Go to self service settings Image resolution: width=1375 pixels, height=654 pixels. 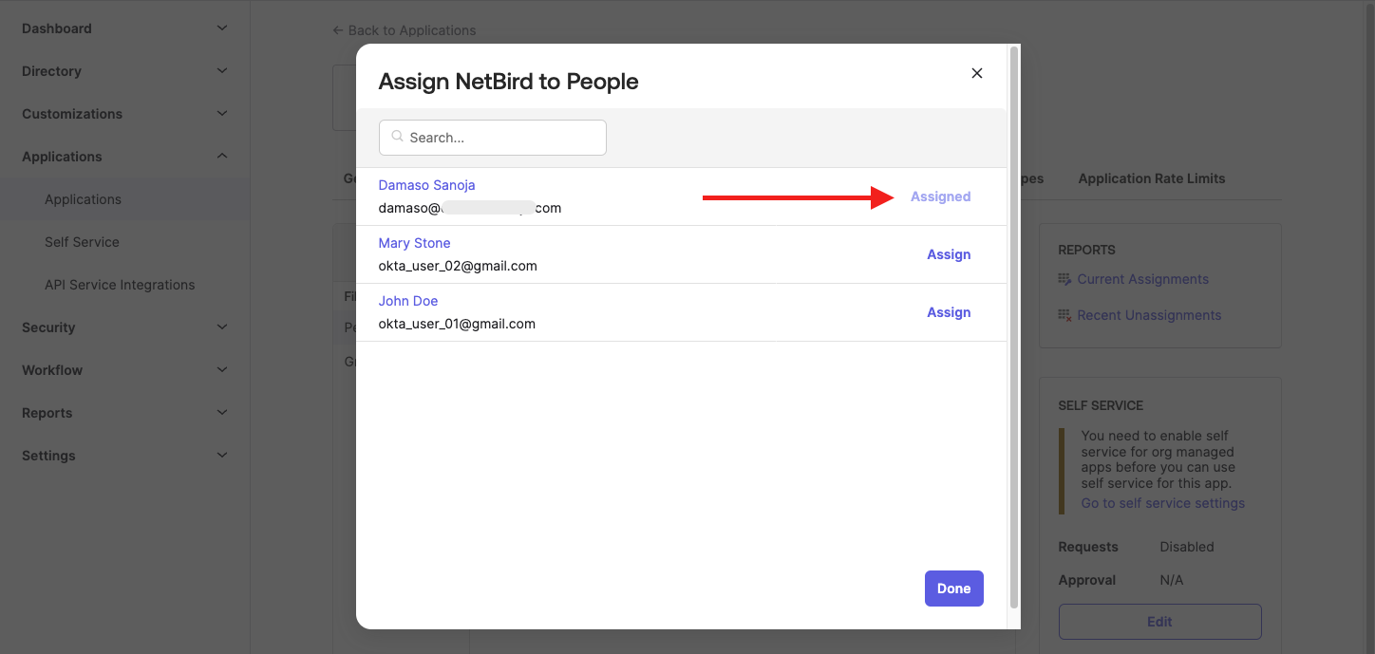pos(1162,502)
